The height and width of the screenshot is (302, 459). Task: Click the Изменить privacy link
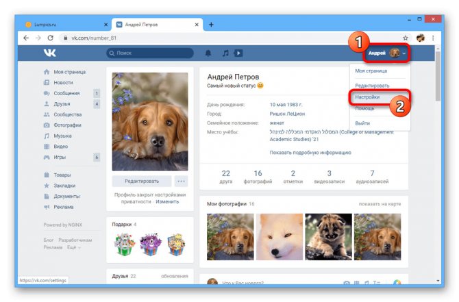[x=167, y=201]
